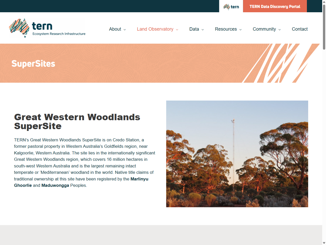Open the Community dropdown
The height and width of the screenshot is (245, 326).
pos(264,29)
